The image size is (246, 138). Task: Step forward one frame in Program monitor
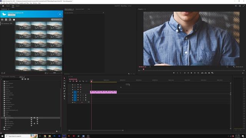pos(195,73)
